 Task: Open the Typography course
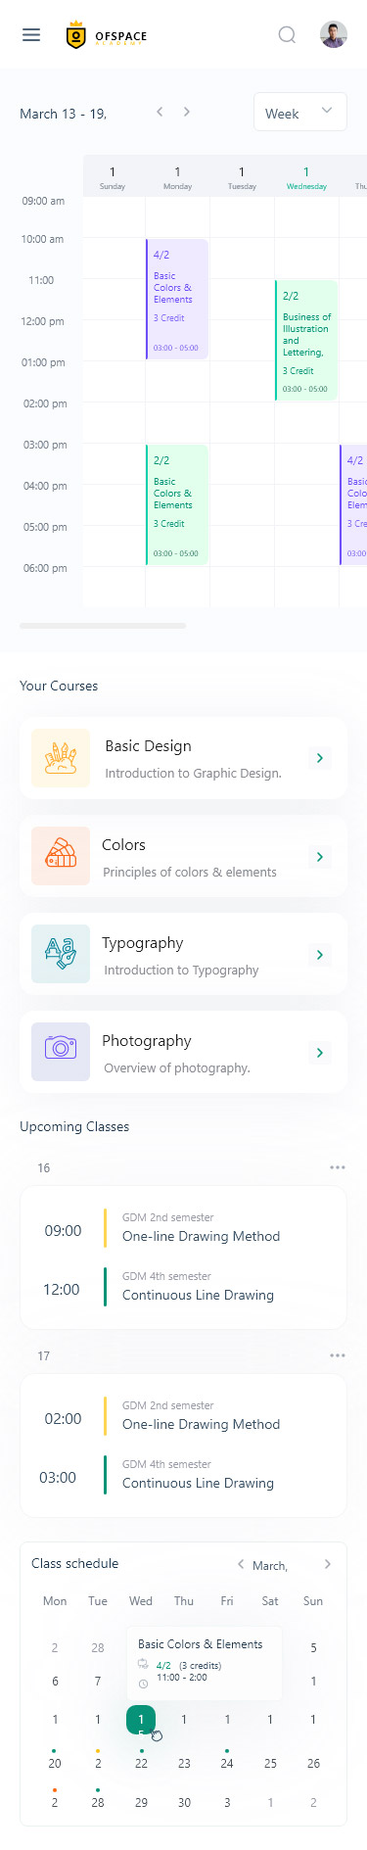pyautogui.click(x=183, y=954)
